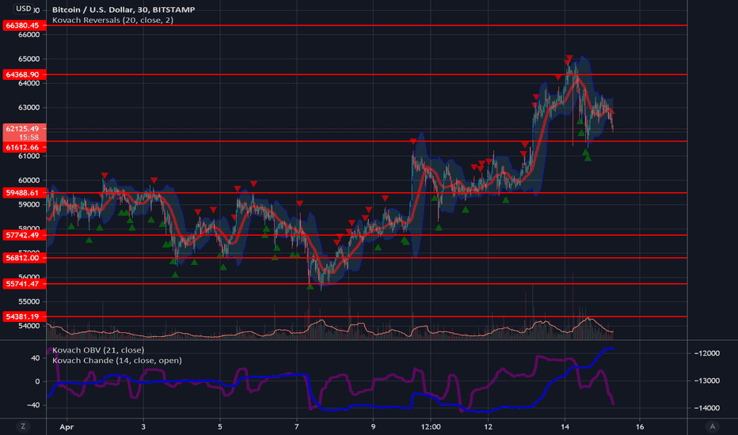This screenshot has width=738, height=435.
Task: Click the 64368.90 price label
Action: click(25, 74)
